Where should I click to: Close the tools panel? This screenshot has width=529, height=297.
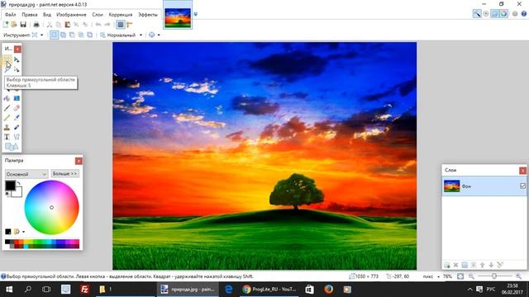coord(17,49)
